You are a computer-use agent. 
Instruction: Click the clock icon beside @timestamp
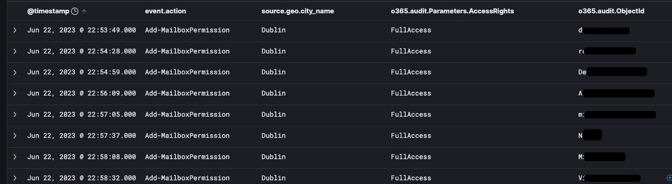point(75,11)
